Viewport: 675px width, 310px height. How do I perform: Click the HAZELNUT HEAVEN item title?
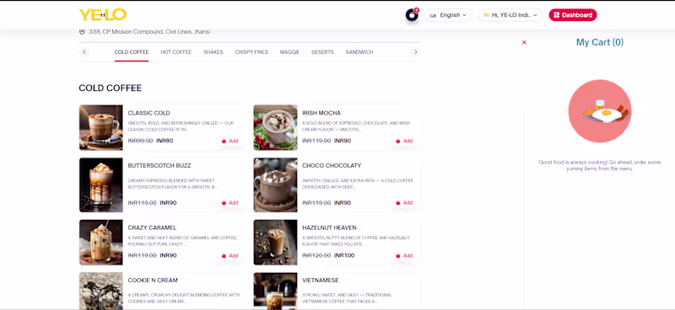point(329,227)
